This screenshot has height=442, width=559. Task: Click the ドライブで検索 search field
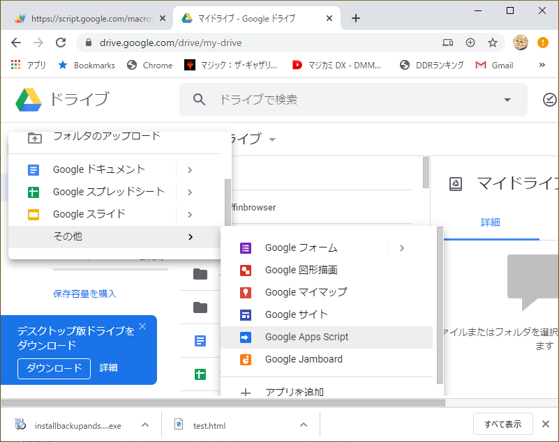353,100
